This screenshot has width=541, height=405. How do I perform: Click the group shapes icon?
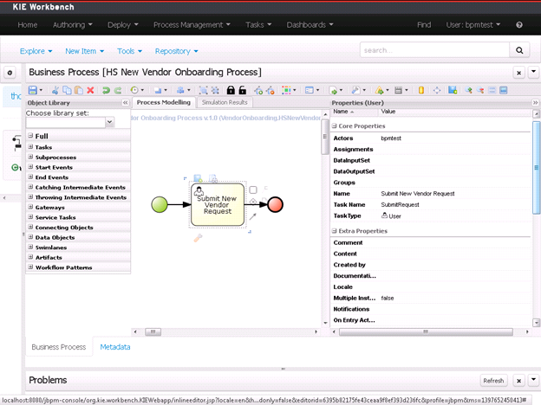point(204,90)
